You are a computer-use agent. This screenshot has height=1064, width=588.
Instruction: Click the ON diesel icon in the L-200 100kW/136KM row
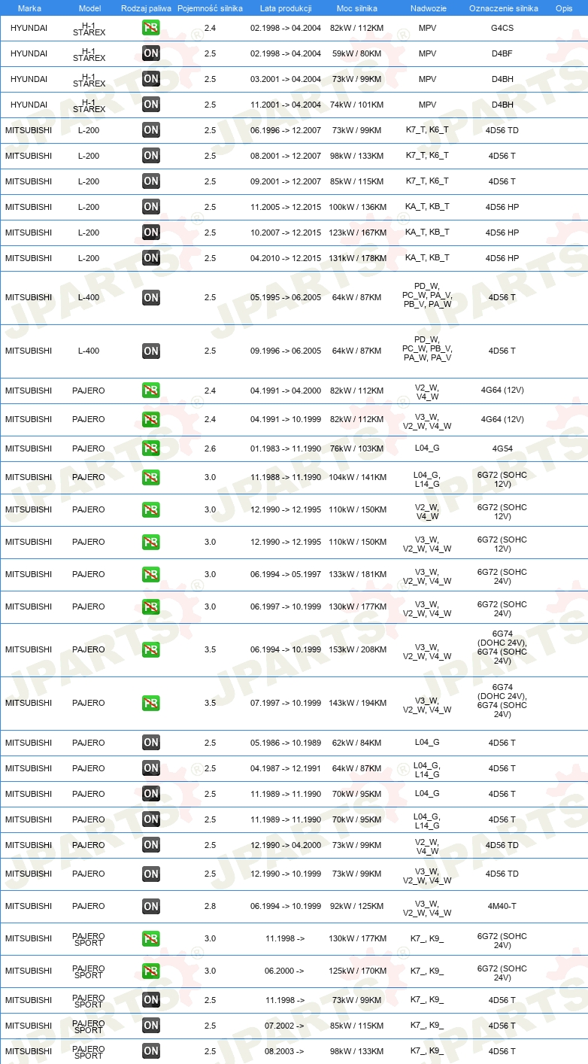(x=151, y=207)
